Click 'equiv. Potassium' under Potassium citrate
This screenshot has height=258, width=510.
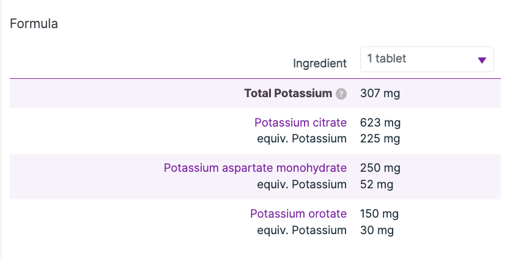[301, 139]
